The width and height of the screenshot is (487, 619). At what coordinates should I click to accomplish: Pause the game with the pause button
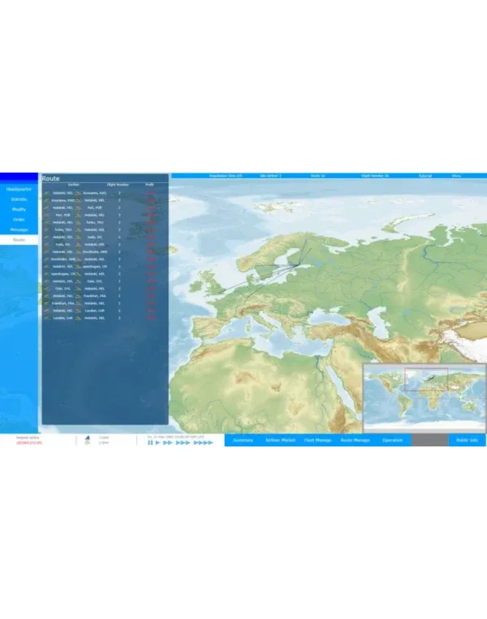pyautogui.click(x=150, y=443)
